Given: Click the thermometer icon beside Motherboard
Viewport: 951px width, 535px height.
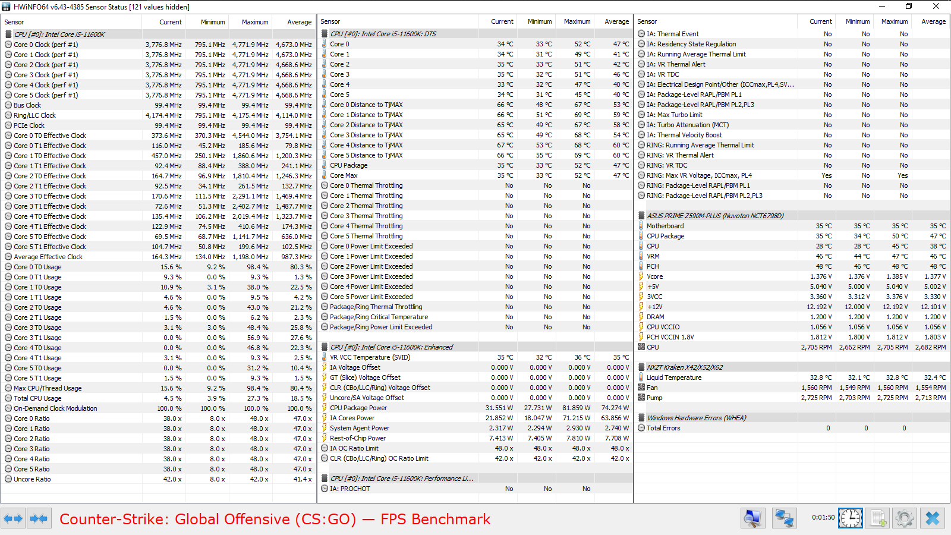Looking at the screenshot, I should (641, 226).
